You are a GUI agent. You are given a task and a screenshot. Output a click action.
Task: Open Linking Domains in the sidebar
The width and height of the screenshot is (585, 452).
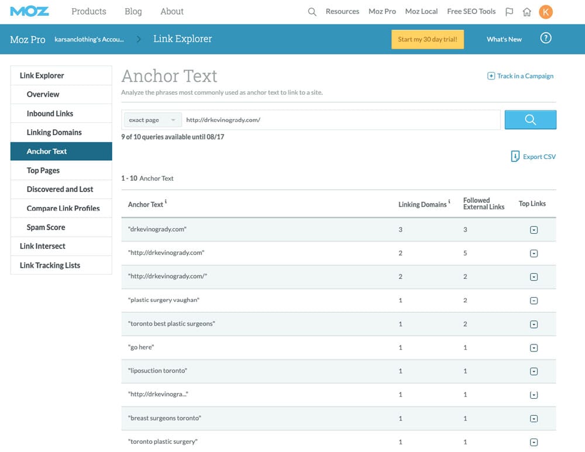click(61, 132)
